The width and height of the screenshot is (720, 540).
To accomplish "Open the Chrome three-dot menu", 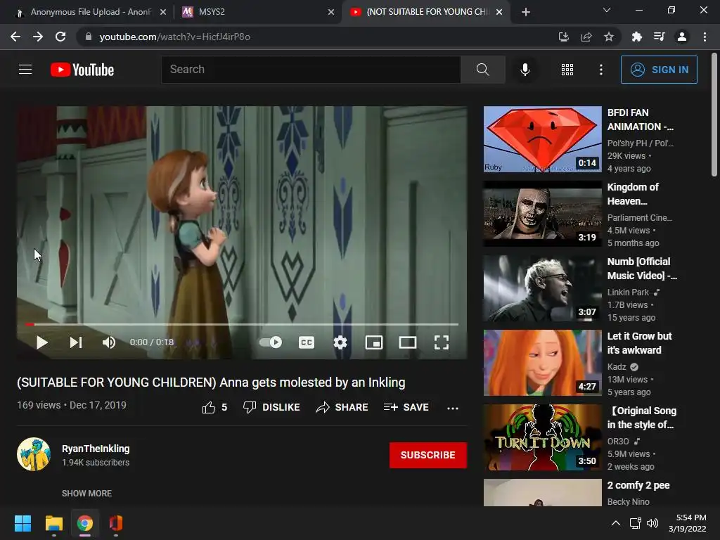I will point(705,37).
